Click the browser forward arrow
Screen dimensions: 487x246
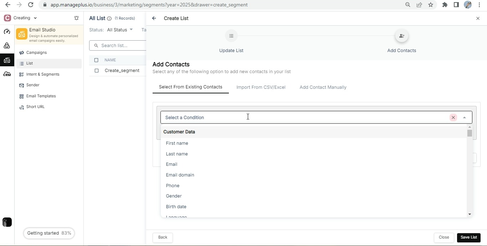point(19,5)
